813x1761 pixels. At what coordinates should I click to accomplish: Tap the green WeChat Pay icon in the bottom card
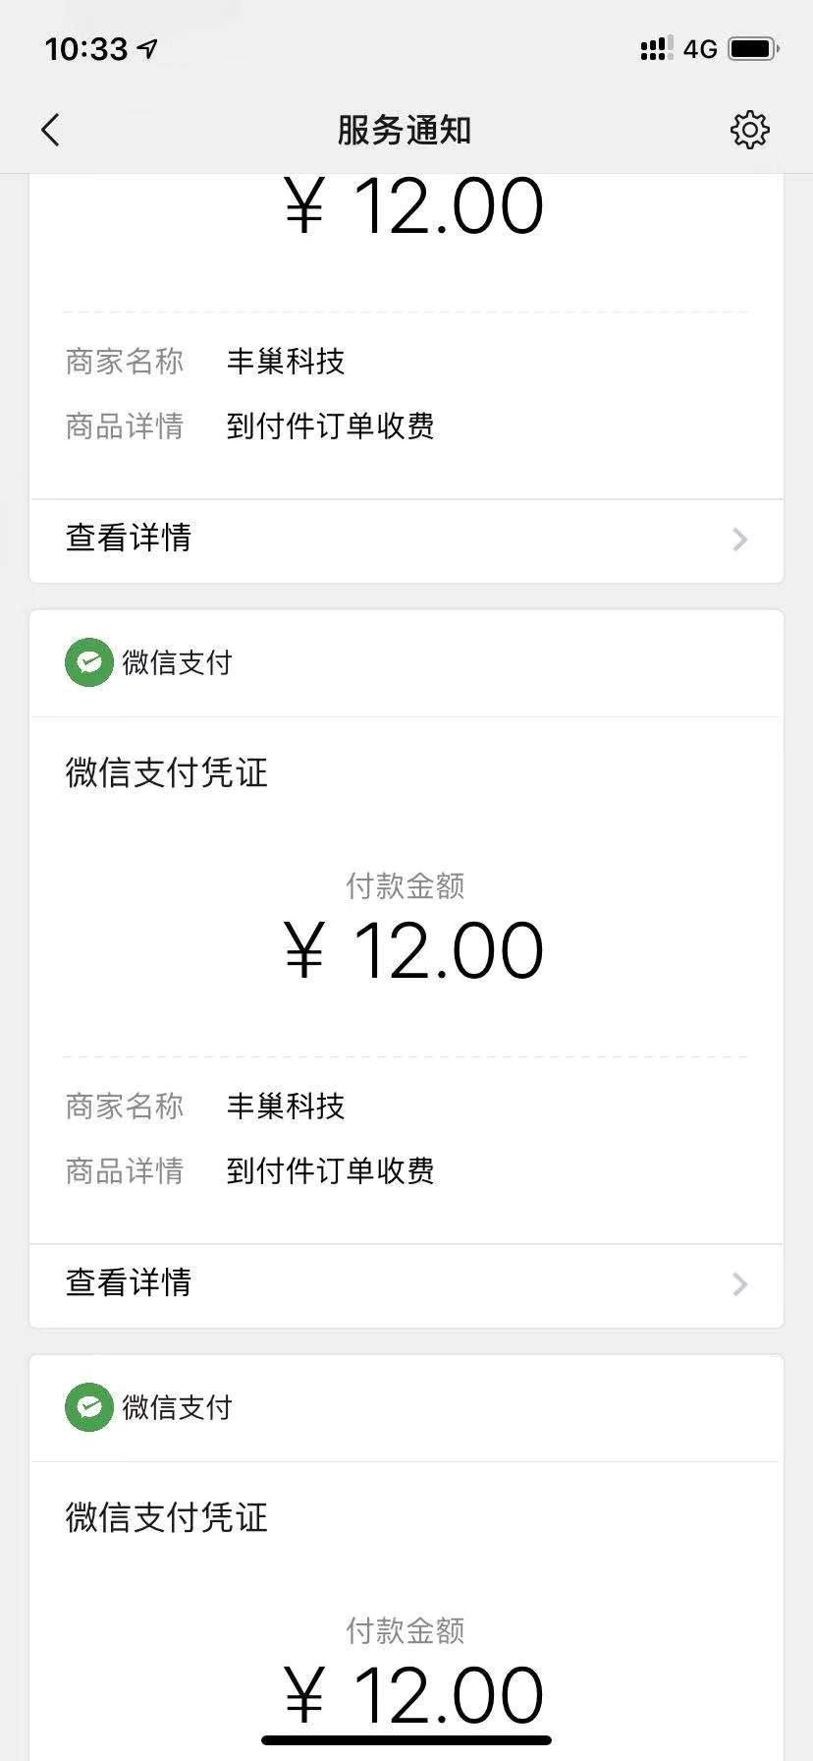(x=89, y=1408)
